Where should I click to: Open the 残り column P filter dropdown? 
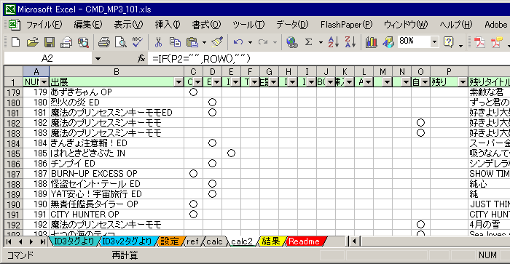[x=463, y=82]
